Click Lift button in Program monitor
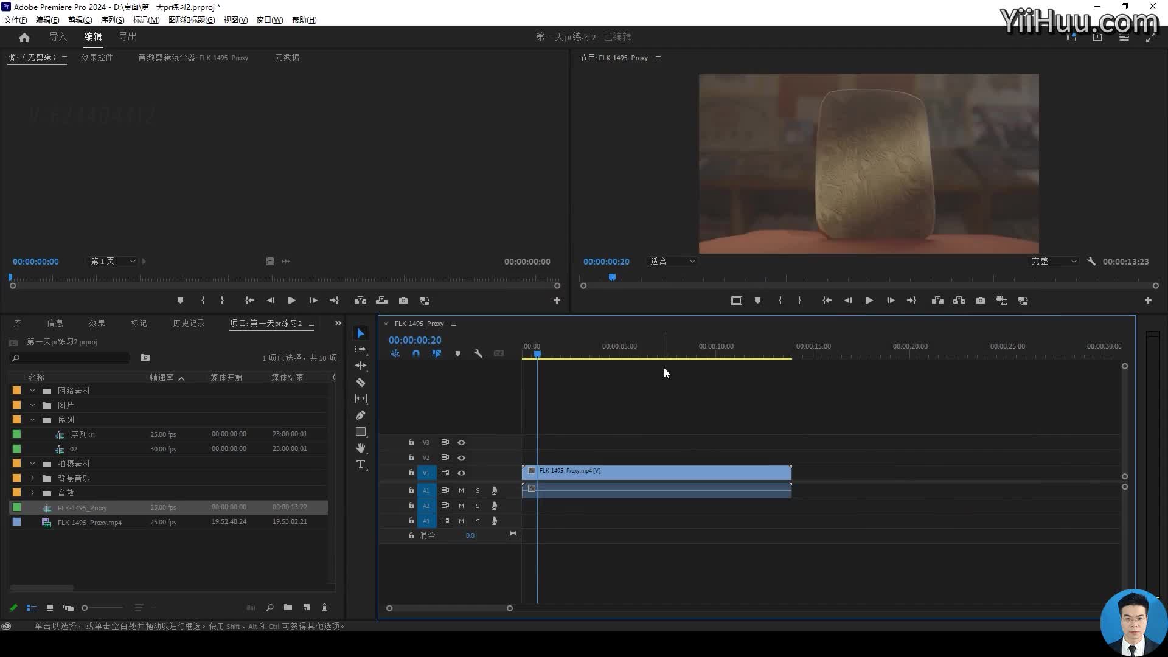Screen dimensions: 1168x657 pos(937,301)
